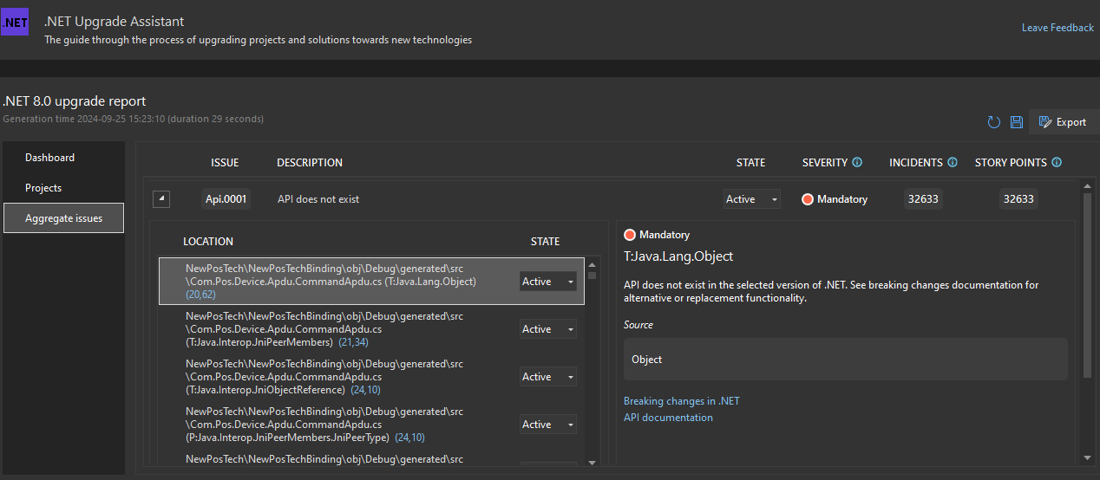This screenshot has width=1100, height=480.
Task: Refresh the upgrade report
Action: 994,122
